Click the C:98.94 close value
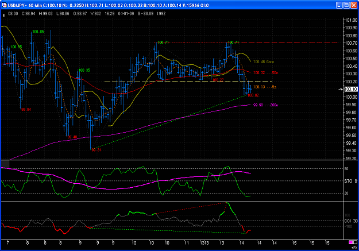Screen dimensions: 359x251 click(28, 14)
